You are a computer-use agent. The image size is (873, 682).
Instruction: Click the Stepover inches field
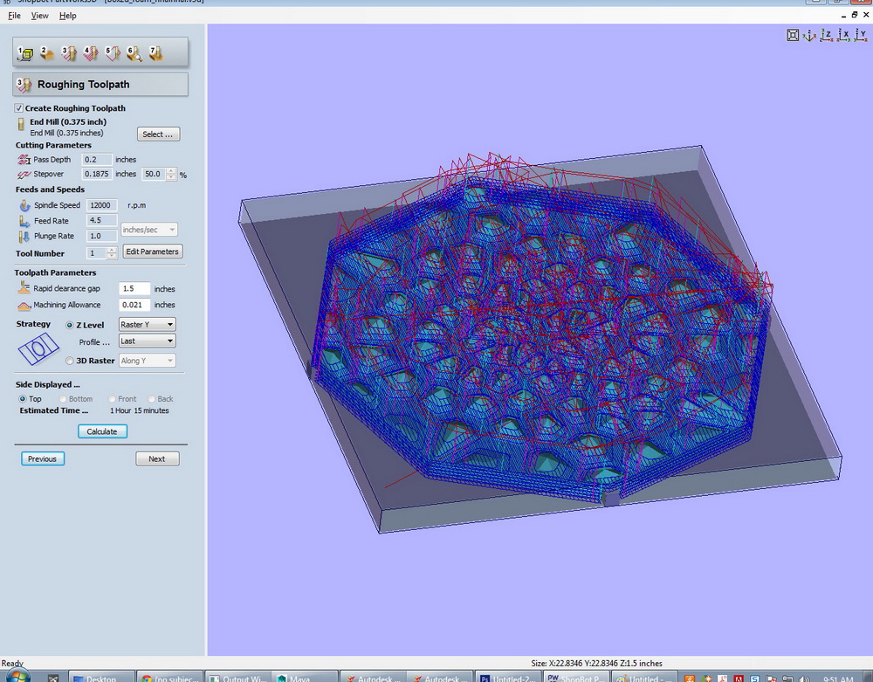[x=97, y=175]
